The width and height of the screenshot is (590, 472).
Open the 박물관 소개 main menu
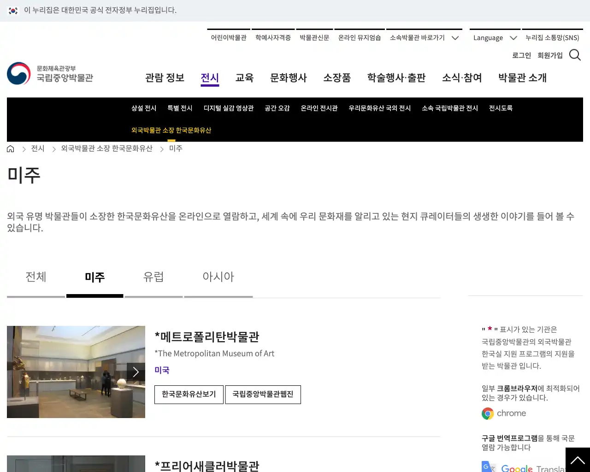pos(522,78)
